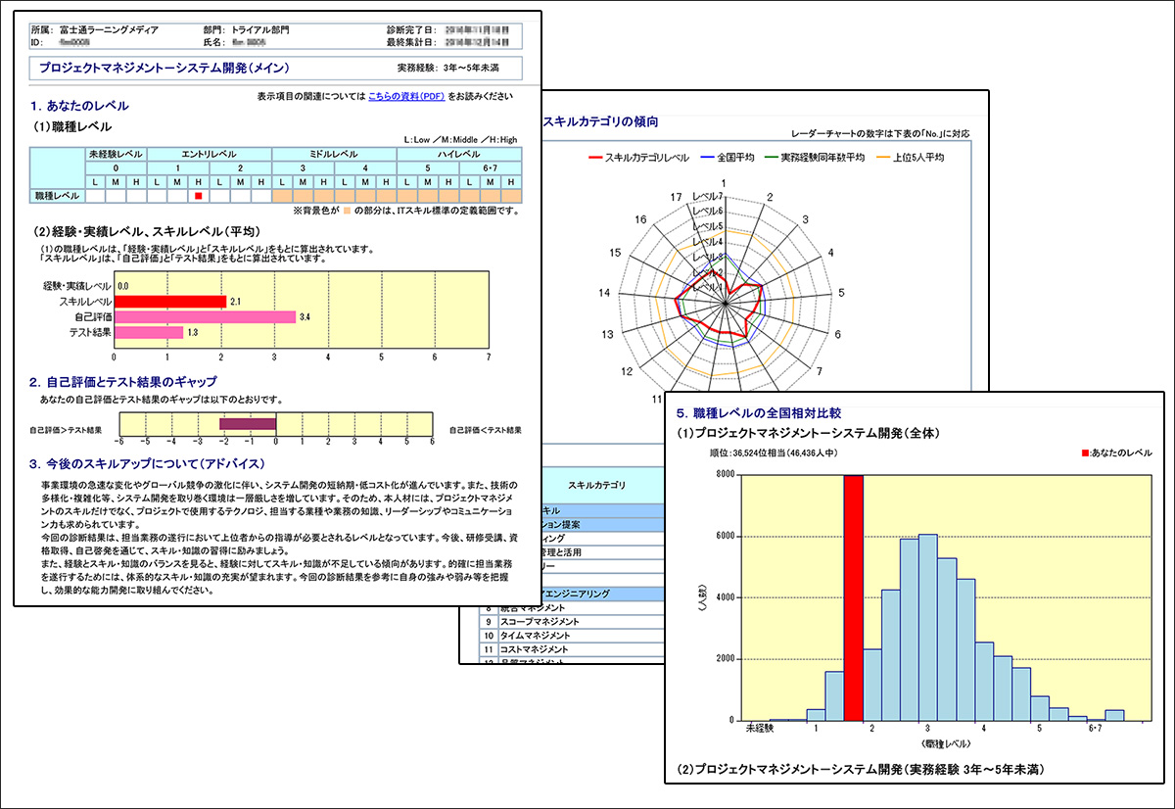The width and height of the screenshot is (1175, 809).
Task: Click the (職種レベル) x-axis title of the histogram
Action: (946, 746)
